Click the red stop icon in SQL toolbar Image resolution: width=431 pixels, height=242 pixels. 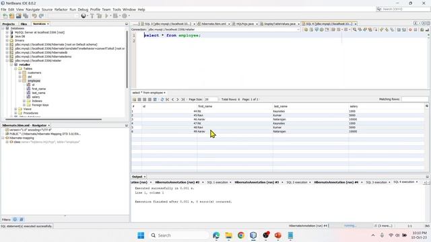coord(410,30)
